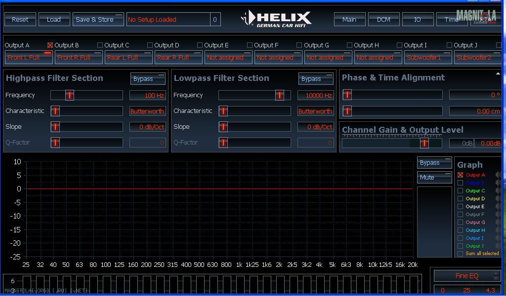Click the speaker icon beside graph Output A
This screenshot has height=296, width=506.
tap(498, 175)
